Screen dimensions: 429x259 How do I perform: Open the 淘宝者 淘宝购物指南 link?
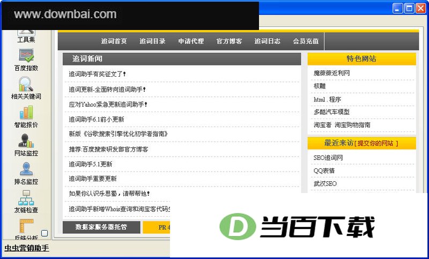click(x=342, y=125)
